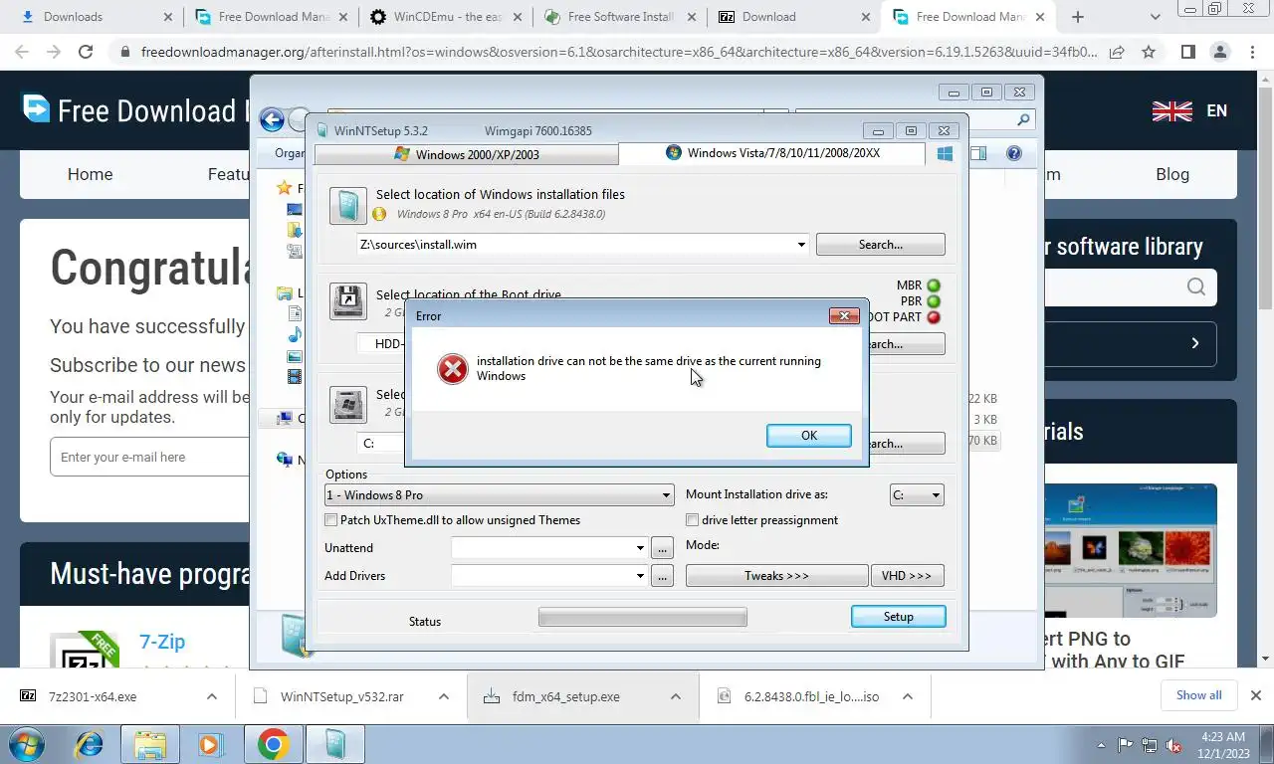
Task: Click Show all downloads
Action: tap(1198, 695)
